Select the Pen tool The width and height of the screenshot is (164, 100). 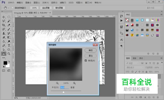(4, 45)
